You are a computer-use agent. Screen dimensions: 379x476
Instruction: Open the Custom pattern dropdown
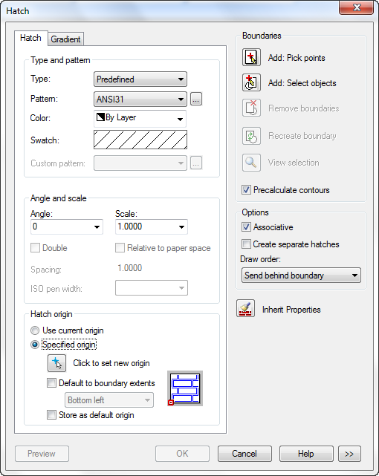140,163
